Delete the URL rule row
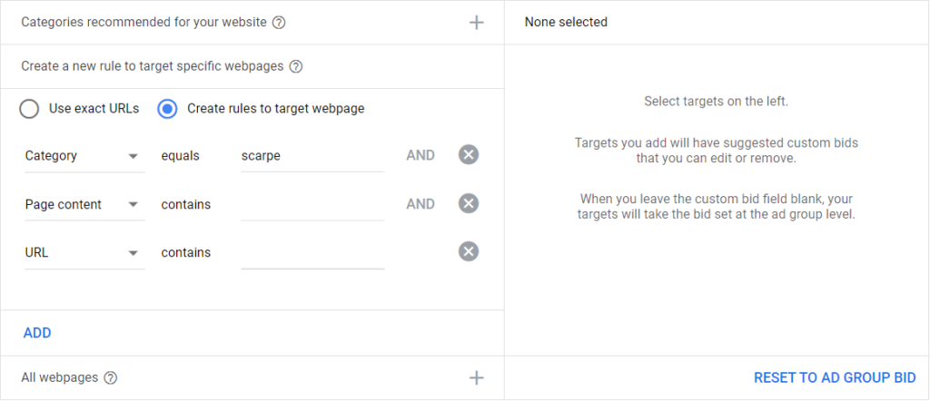 [468, 252]
